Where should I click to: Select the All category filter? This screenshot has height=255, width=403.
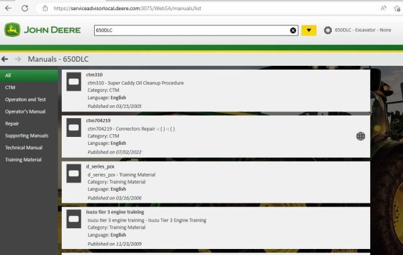pos(29,76)
